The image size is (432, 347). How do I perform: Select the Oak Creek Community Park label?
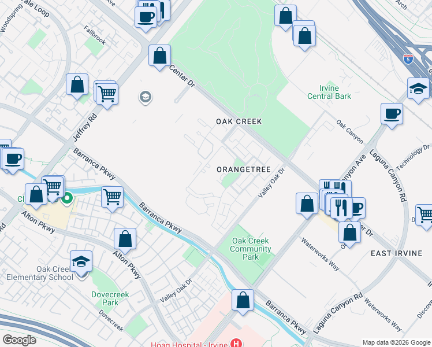pyautogui.click(x=251, y=249)
